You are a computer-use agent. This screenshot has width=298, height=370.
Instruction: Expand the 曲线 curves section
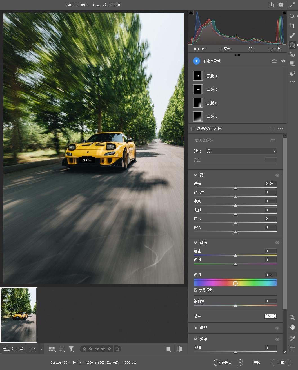point(195,328)
